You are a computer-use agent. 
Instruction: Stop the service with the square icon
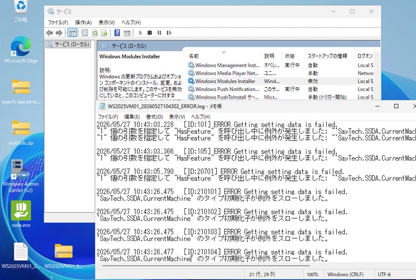(x=149, y=33)
